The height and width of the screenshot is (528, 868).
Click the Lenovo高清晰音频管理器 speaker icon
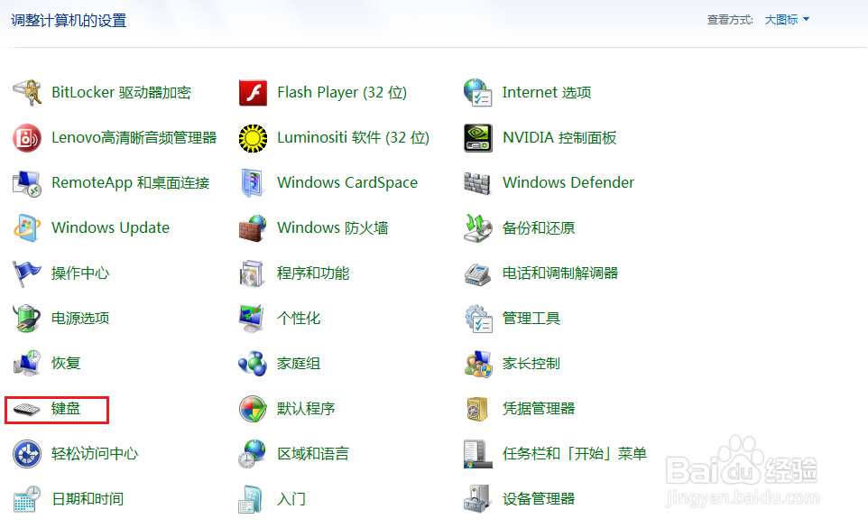pyautogui.click(x=26, y=138)
